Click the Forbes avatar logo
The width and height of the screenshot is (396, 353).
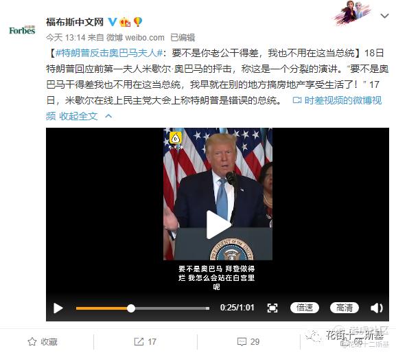22,30
